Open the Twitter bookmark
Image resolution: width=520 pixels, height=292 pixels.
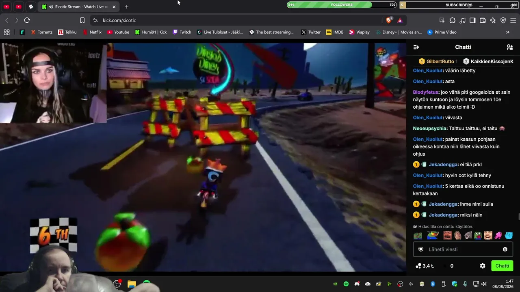(311, 32)
